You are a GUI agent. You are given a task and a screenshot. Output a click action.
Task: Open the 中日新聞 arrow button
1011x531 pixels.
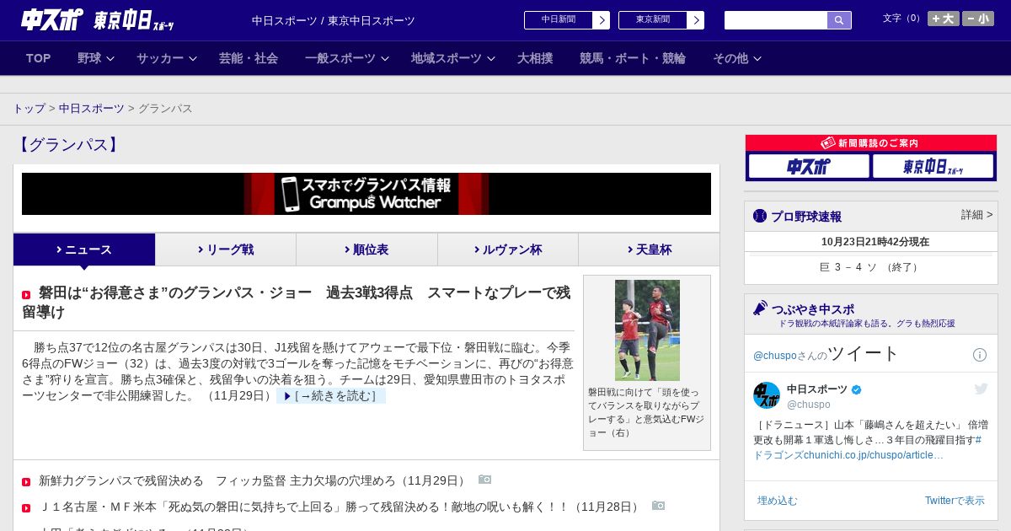pos(601,20)
